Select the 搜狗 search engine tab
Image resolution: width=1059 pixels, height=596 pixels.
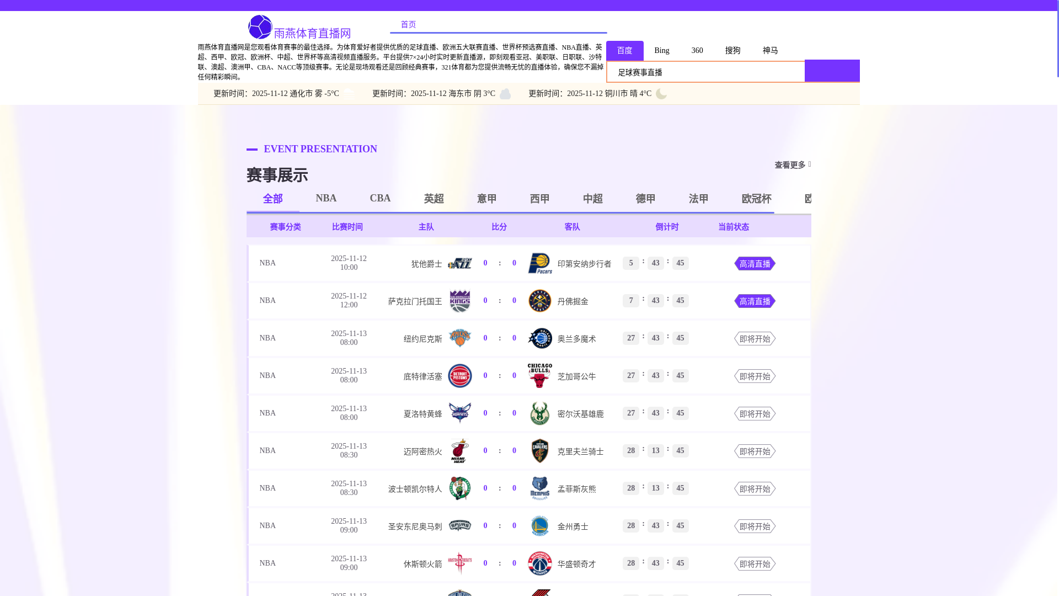pyautogui.click(x=733, y=51)
